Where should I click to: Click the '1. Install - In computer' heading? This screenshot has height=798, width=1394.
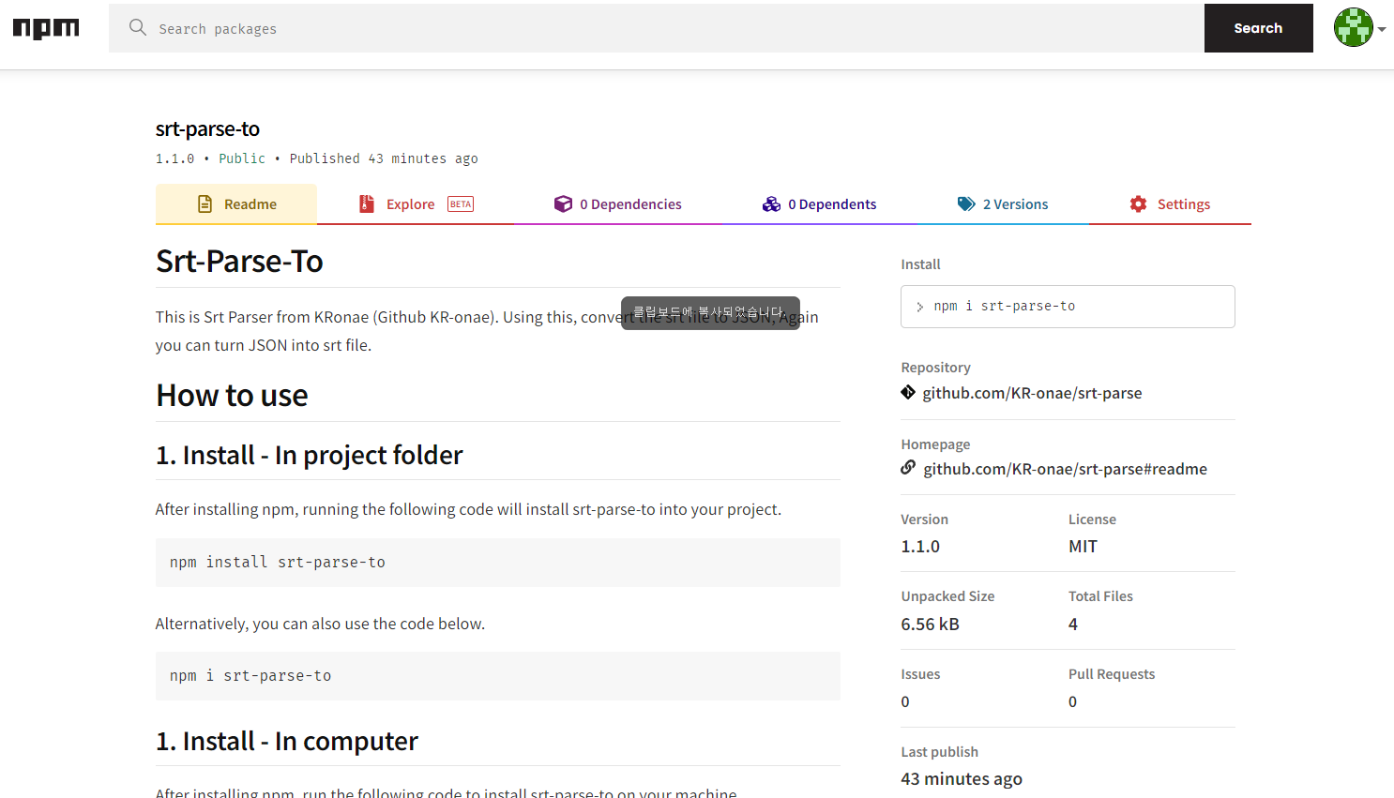pyautogui.click(x=286, y=741)
